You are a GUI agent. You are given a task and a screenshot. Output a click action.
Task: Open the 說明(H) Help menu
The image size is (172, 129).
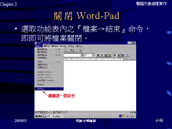[x=79, y=46]
